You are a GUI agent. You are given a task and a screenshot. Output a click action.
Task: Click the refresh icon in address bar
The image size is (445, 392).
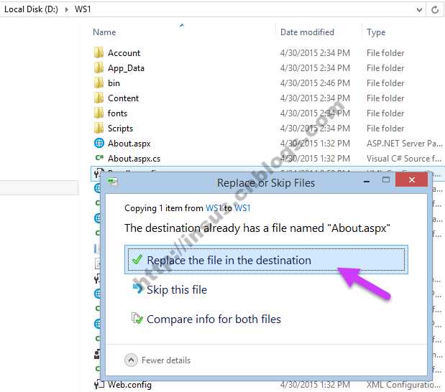[435, 10]
